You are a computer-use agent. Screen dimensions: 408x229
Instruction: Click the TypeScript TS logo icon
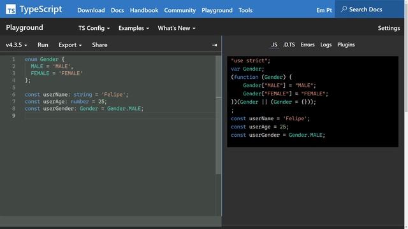click(x=11, y=10)
